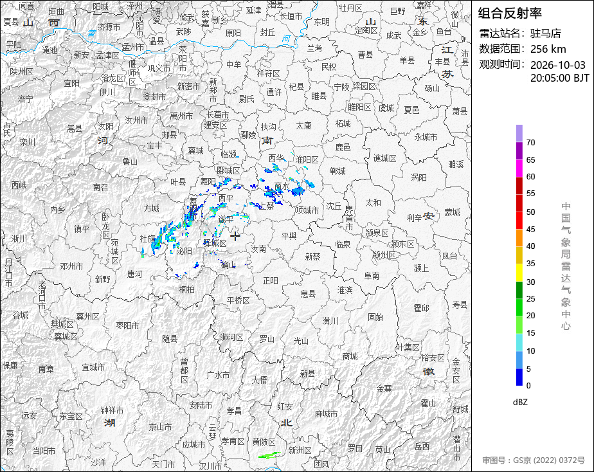594x472 pixels.
Task: Click the 桐柏 county label on map
Action: tap(187, 290)
